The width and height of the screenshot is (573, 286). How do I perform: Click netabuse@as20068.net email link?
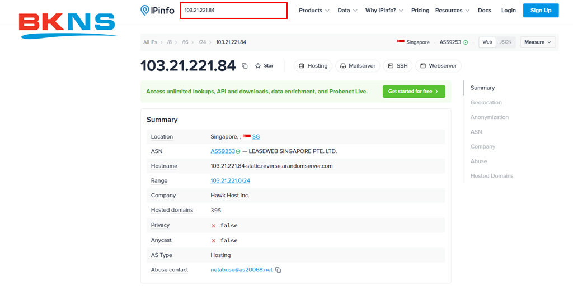(242, 270)
